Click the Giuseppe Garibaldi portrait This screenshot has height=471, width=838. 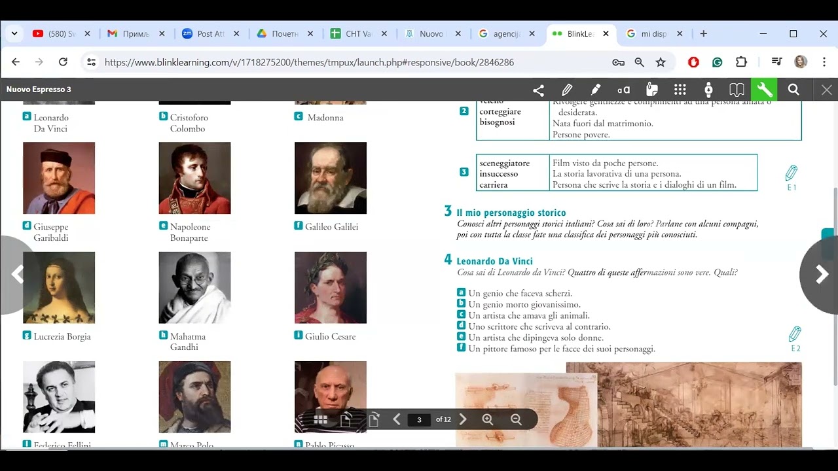(59, 178)
